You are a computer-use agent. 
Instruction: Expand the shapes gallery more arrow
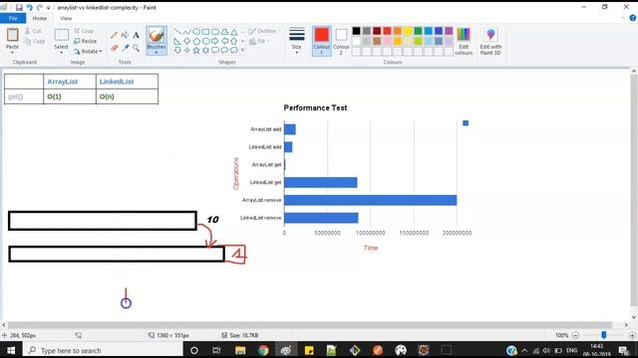pyautogui.click(x=243, y=51)
